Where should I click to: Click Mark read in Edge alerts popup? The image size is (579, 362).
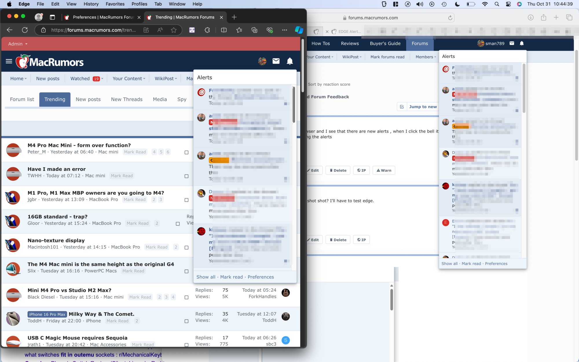(x=231, y=277)
